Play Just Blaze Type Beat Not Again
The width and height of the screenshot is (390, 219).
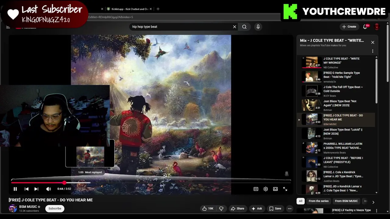tap(335, 105)
